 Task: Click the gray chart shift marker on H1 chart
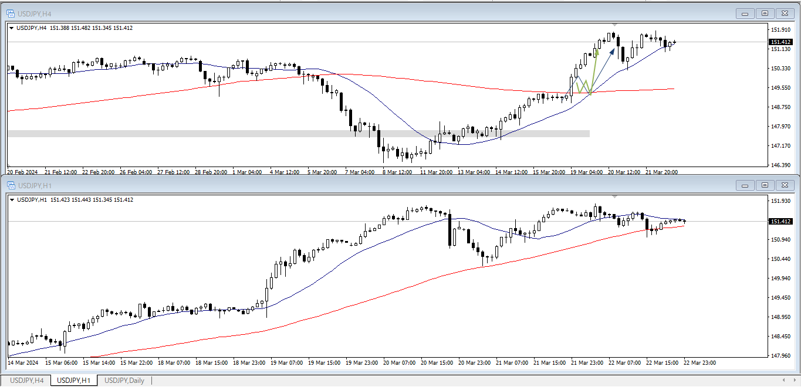[x=614, y=196]
